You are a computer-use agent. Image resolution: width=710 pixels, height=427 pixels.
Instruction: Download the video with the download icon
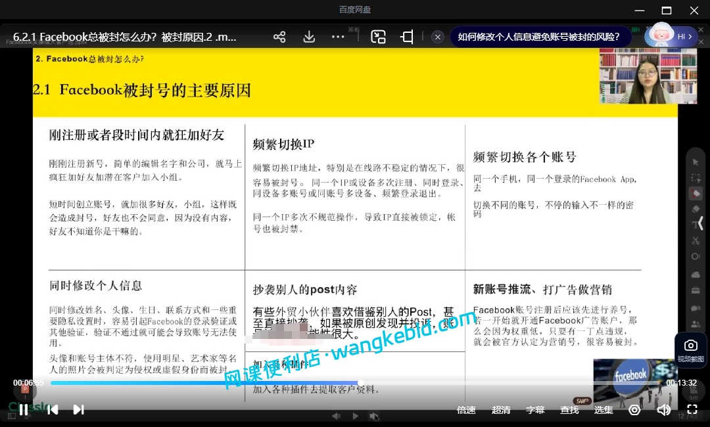[x=309, y=37]
